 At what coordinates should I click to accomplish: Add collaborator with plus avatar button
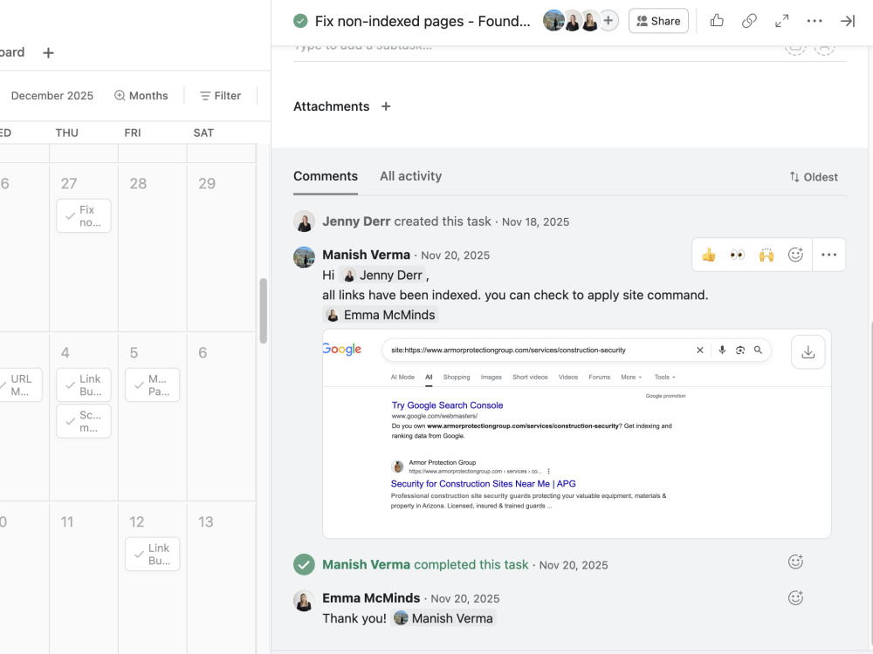(x=608, y=21)
